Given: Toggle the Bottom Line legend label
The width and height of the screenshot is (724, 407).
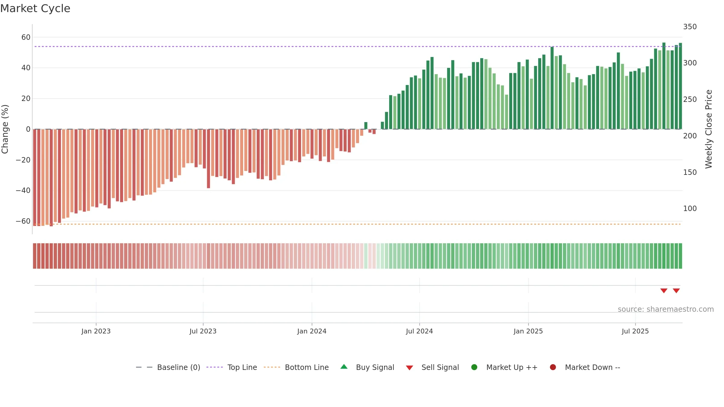Looking at the screenshot, I should (x=307, y=367).
